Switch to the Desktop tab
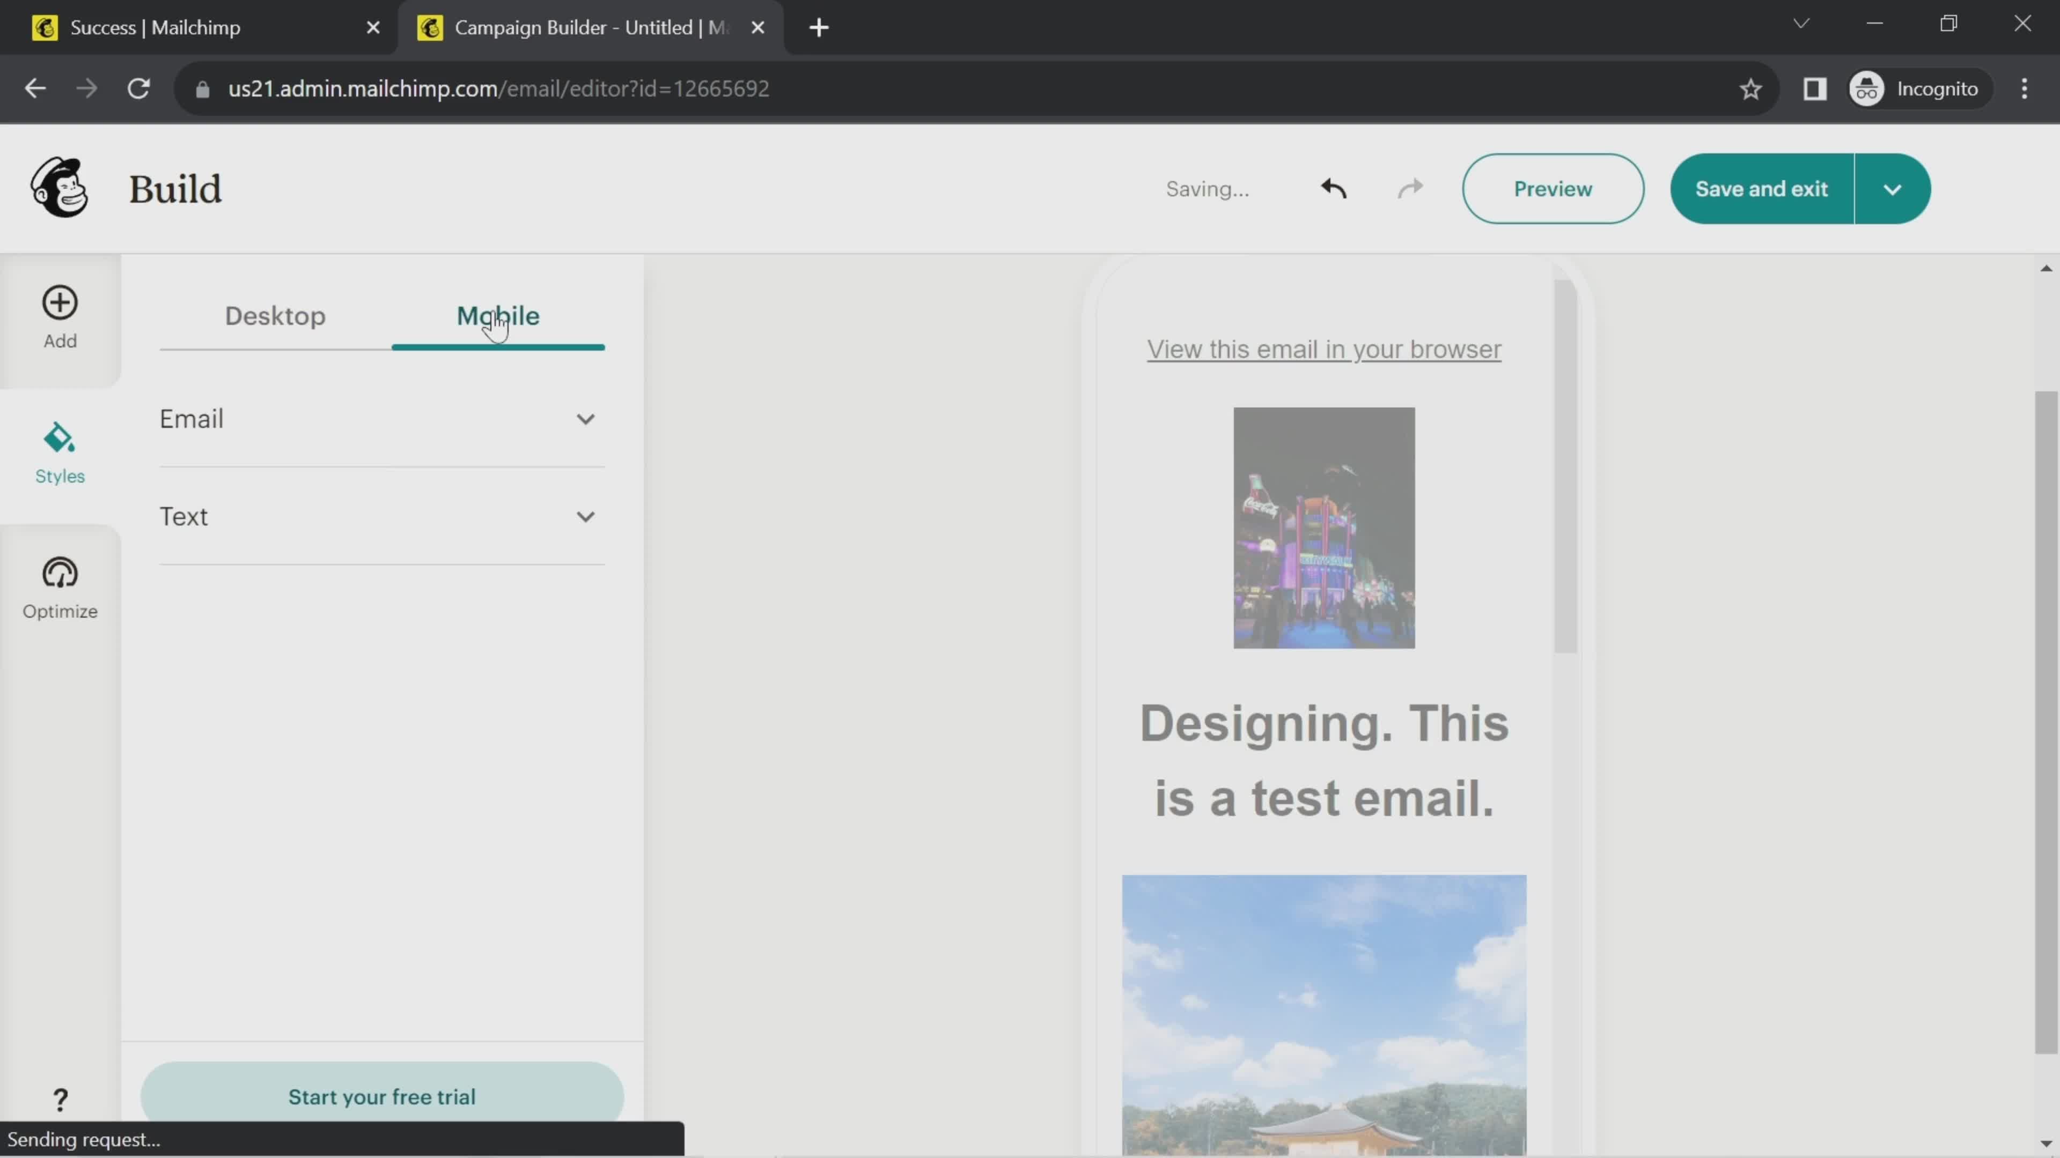 275,315
